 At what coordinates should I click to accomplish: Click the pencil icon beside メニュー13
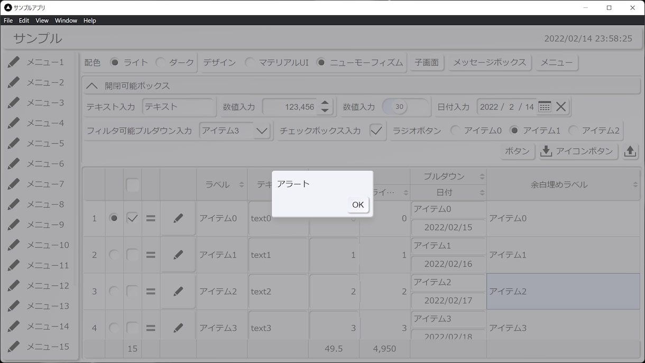coord(14,306)
